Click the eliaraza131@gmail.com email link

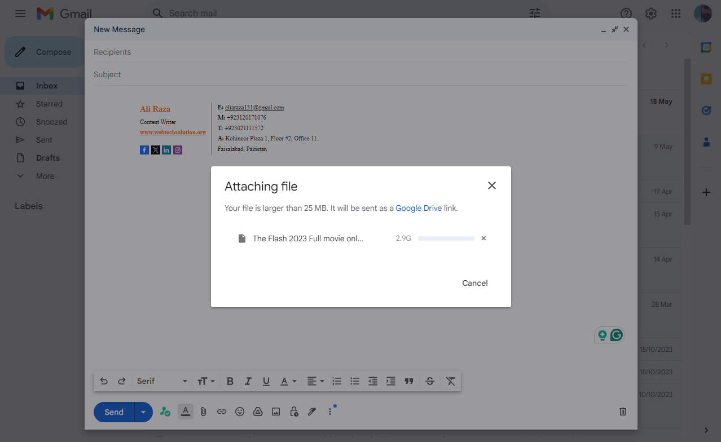254,107
